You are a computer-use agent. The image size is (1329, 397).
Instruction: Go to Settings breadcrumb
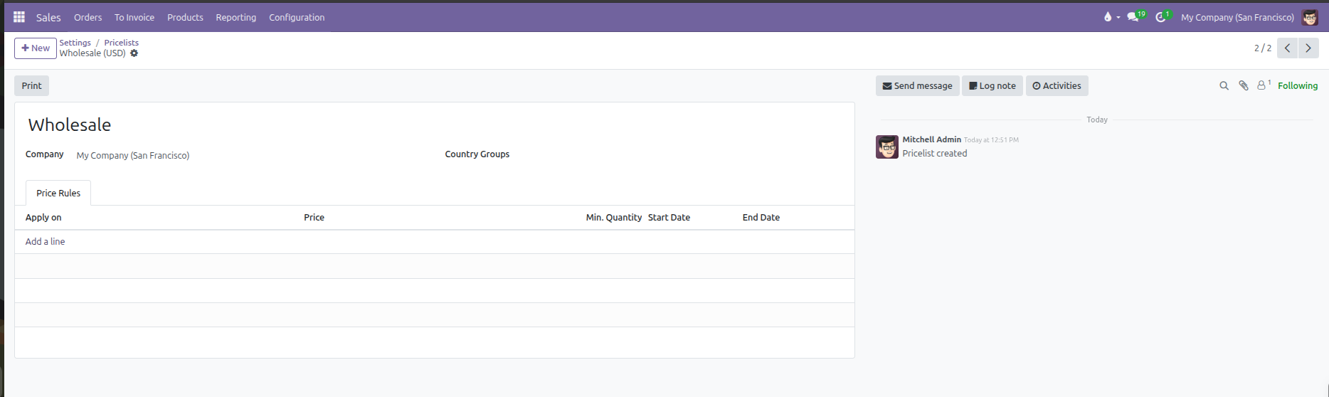point(75,43)
